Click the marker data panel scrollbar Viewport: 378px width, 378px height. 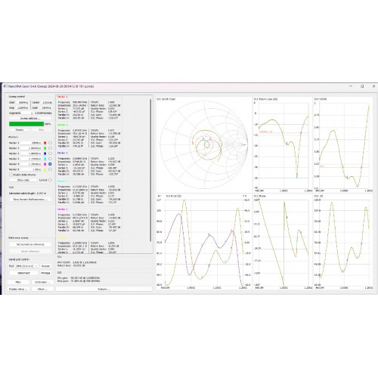150,170
